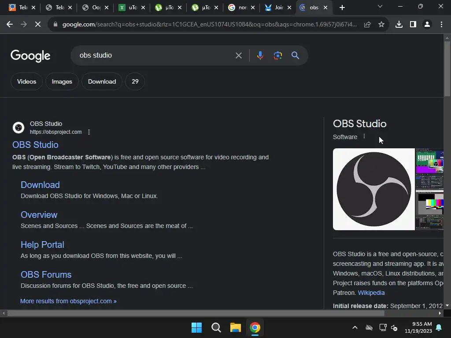Open the Wikipedia link in knowledge panel
Image resolution: width=451 pixels, height=338 pixels.
click(x=371, y=293)
